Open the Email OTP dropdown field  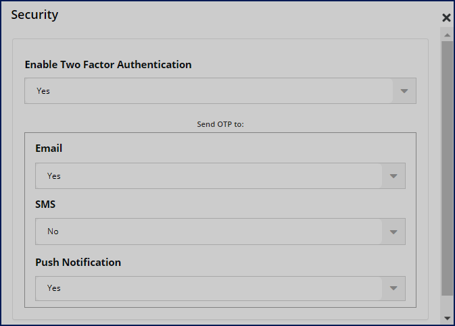208,176
